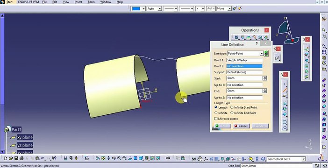Select the Length radio button

click(x=216, y=107)
